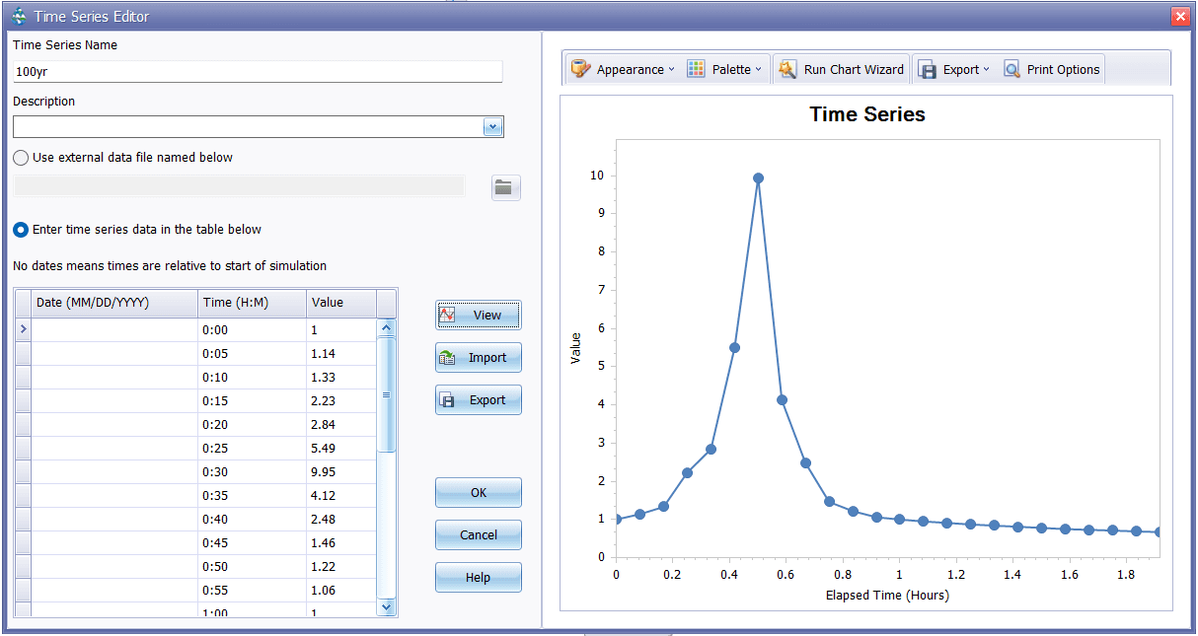Open the Description dropdown
The image size is (1198, 636).
click(492, 126)
